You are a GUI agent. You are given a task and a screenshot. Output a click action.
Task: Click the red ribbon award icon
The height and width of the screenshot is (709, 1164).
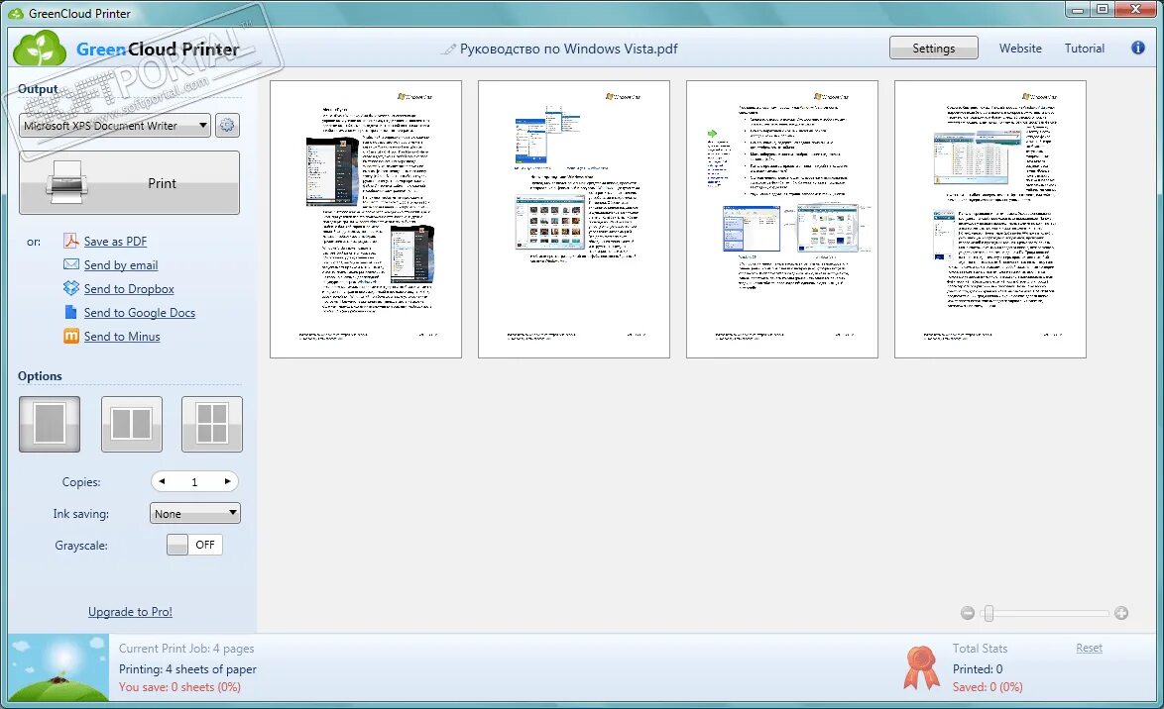(921, 667)
